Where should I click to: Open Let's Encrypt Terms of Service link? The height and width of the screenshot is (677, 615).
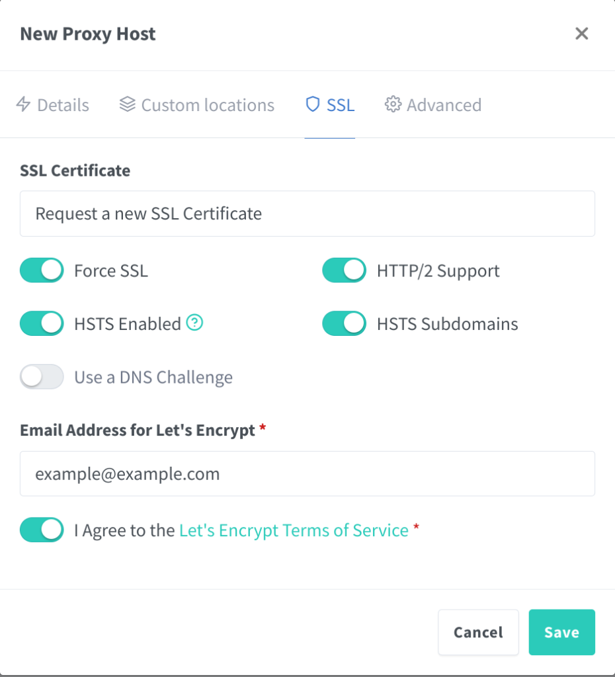[294, 530]
